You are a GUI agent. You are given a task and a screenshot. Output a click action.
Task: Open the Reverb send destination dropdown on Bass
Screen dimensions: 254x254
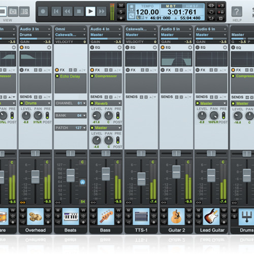pos(106,103)
